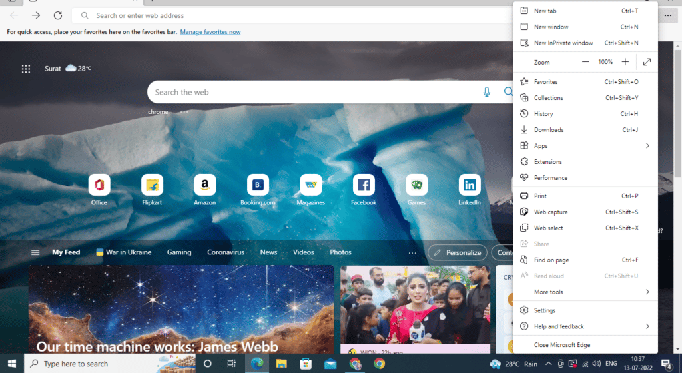The width and height of the screenshot is (682, 373).
Task: Click the Surat weather widget
Action: pyautogui.click(x=67, y=68)
